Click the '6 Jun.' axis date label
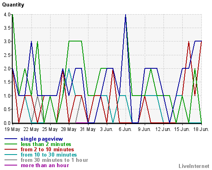Screen dimensions: 212x170 pyautogui.click(x=125, y=129)
